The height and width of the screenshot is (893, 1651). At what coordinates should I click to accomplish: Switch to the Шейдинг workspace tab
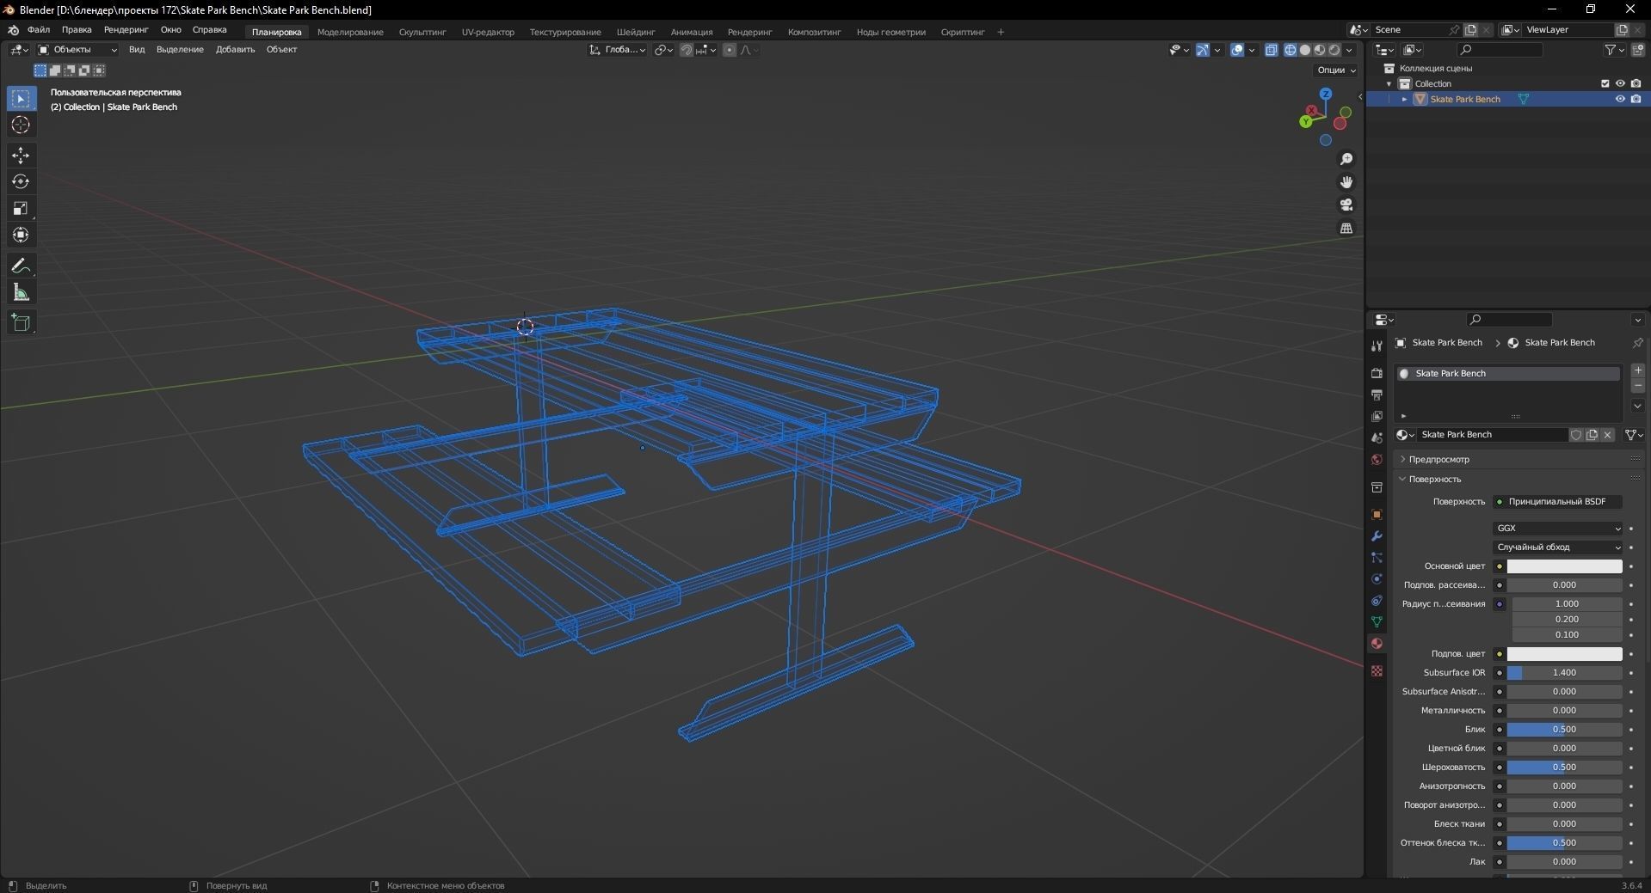pyautogui.click(x=636, y=32)
